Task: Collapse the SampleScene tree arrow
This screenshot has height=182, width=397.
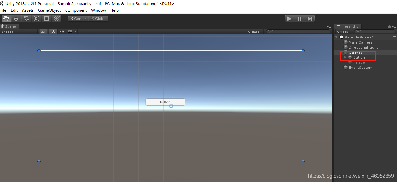Action: [x=337, y=37]
